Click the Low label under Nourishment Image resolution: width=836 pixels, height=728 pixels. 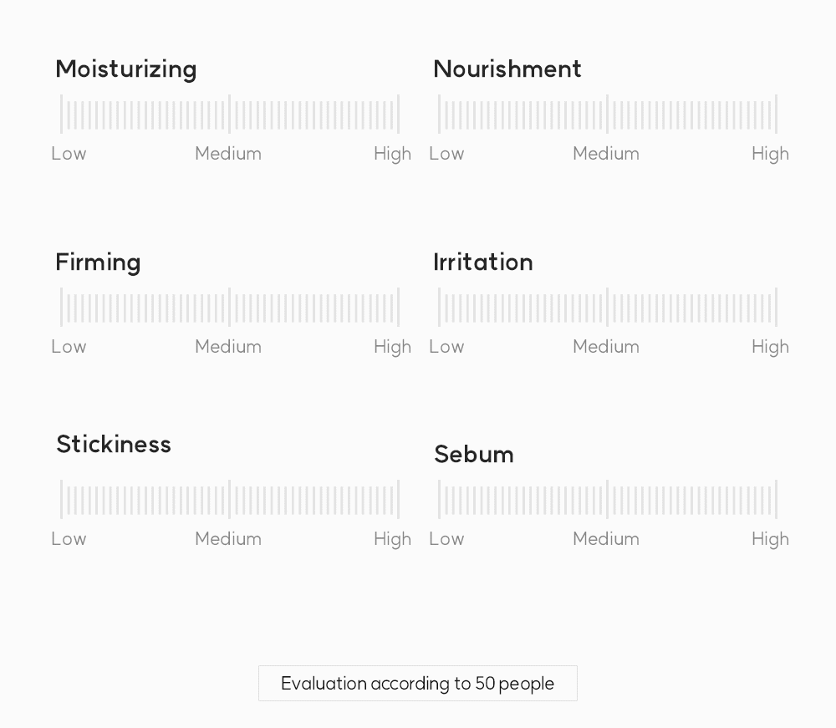coord(446,154)
